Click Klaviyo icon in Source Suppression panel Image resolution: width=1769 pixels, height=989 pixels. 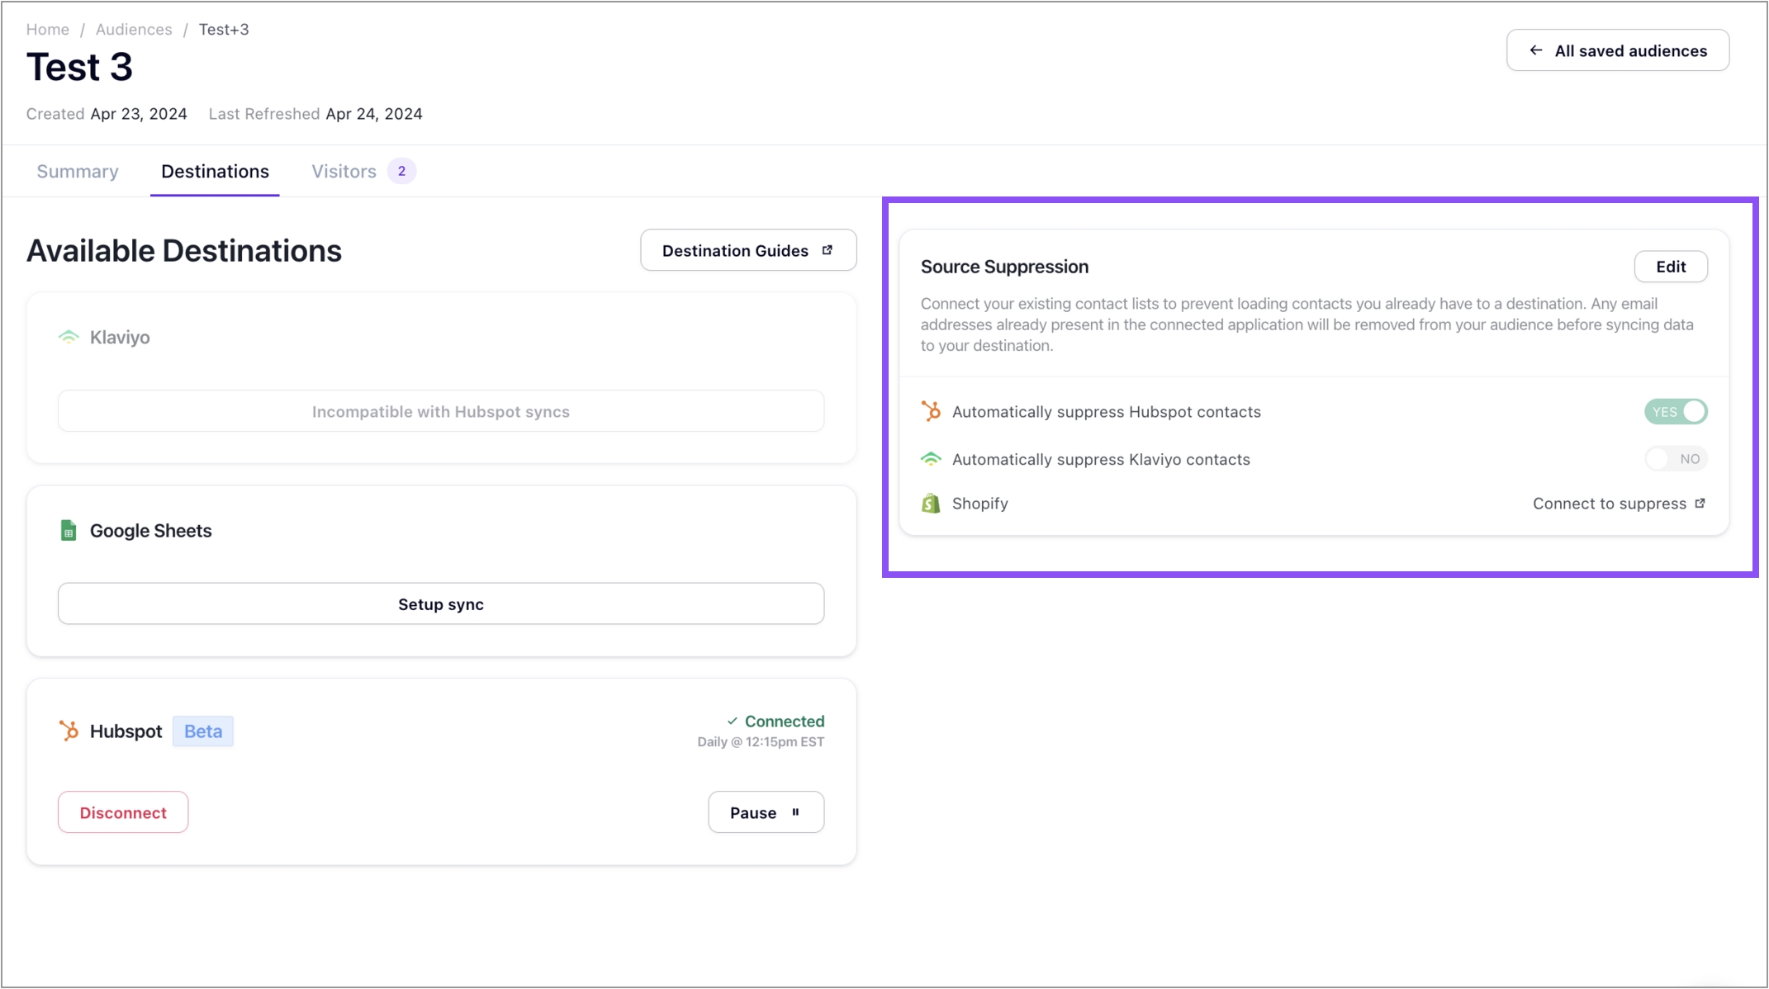931,459
